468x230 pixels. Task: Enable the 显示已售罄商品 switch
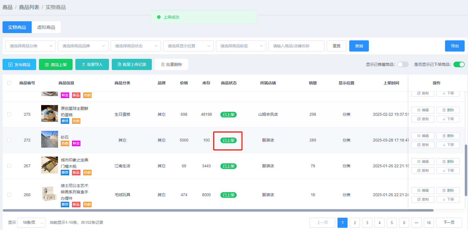pyautogui.click(x=403, y=64)
